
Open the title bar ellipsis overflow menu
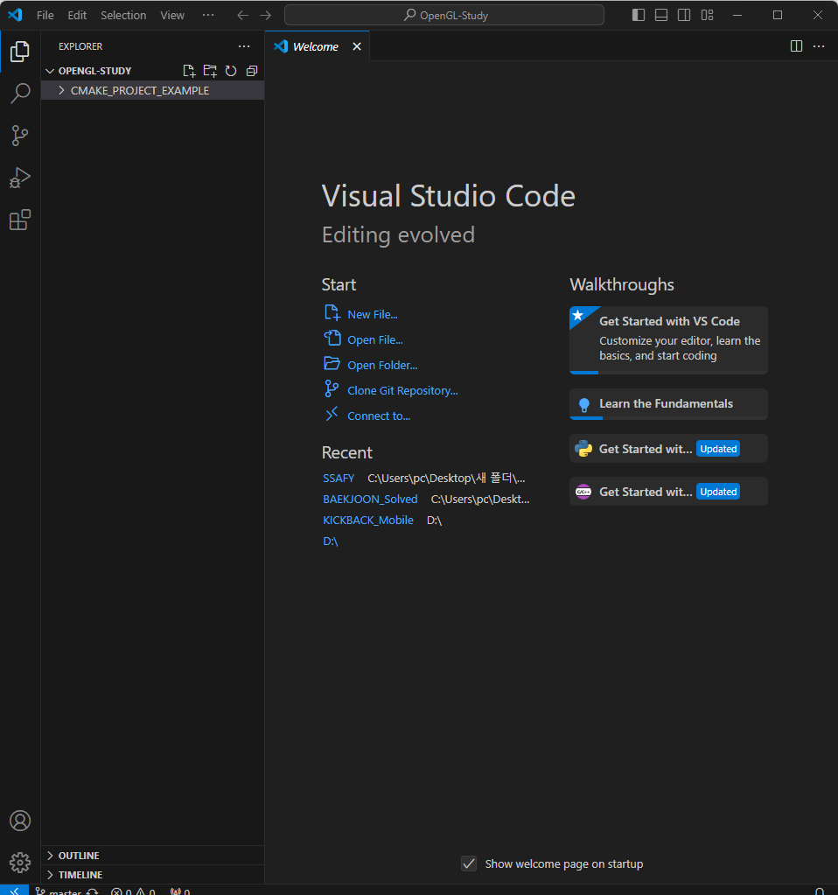pos(208,16)
